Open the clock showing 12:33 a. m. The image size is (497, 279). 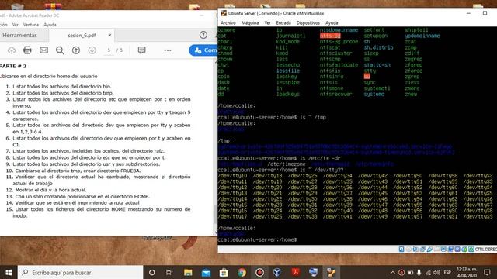(x=467, y=272)
